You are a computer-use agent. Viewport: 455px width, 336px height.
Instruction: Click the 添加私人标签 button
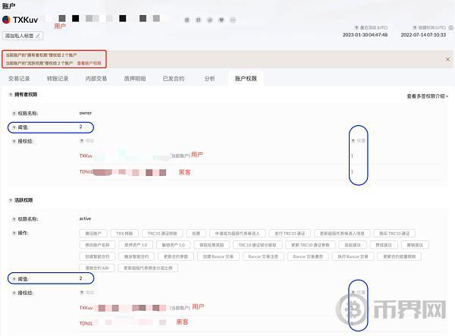pos(24,36)
